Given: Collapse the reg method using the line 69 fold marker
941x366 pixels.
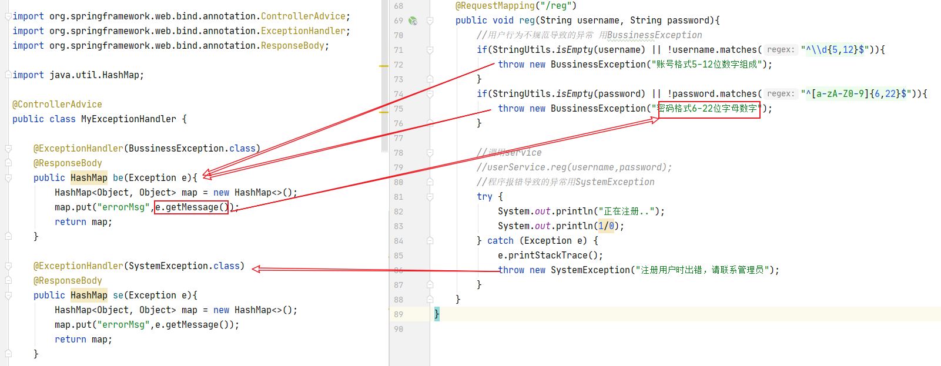Looking at the screenshot, I should pos(430,21).
